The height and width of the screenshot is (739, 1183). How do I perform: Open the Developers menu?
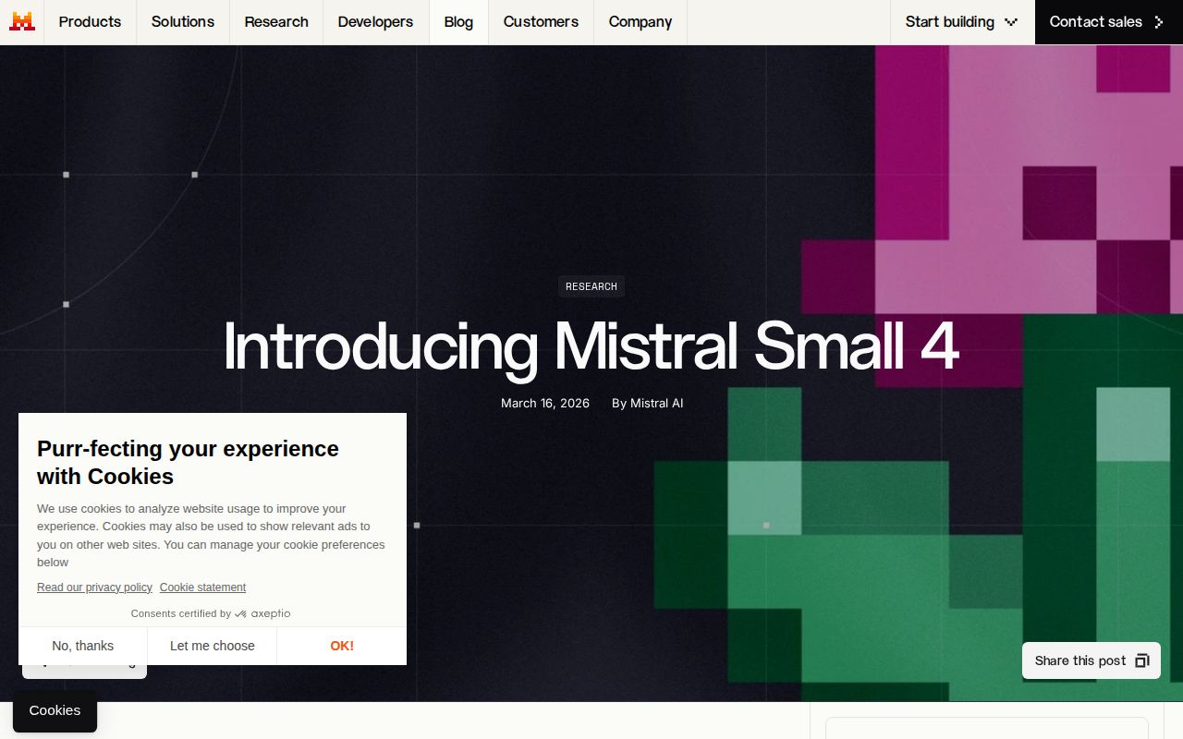375,21
